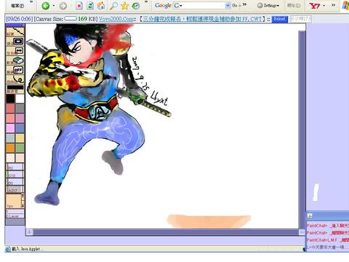Pick the red color swatch
This screenshot has width=349, height=262.
coord(10,108)
